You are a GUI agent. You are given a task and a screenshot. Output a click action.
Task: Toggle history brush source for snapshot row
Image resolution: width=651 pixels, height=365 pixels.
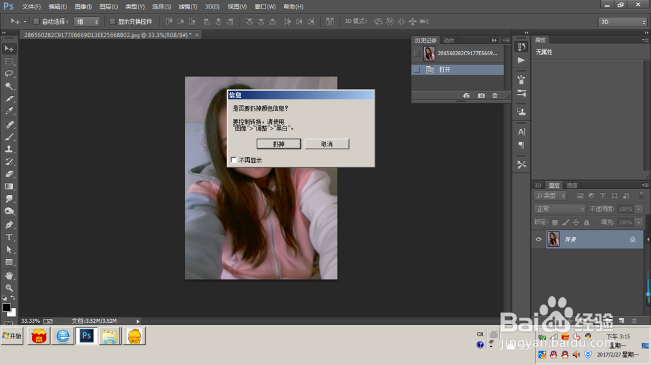click(417, 53)
